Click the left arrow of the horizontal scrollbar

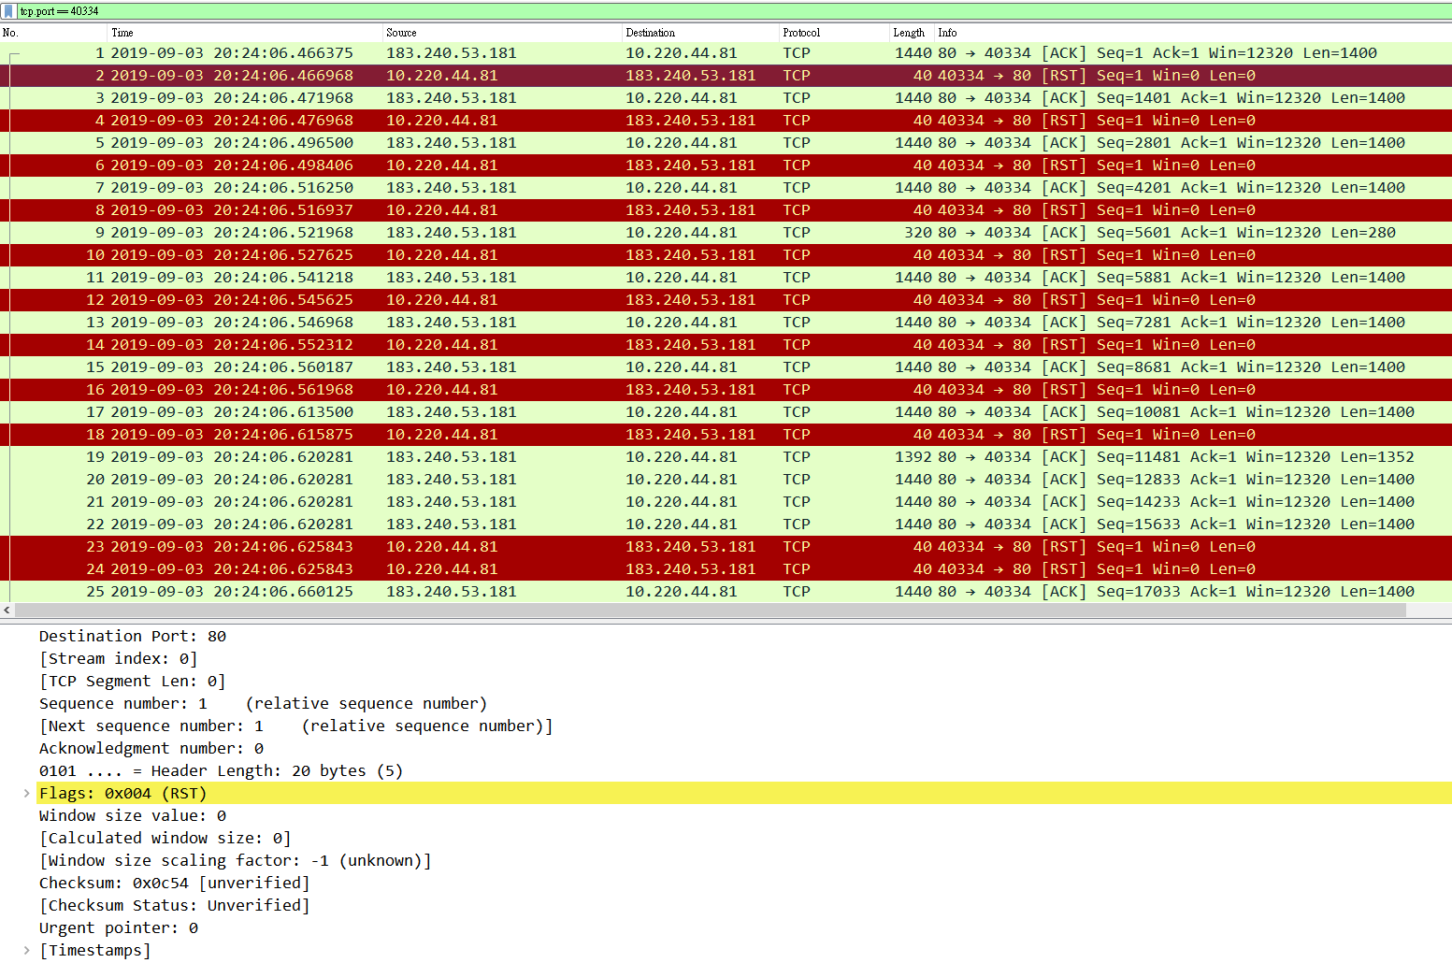tap(7, 610)
